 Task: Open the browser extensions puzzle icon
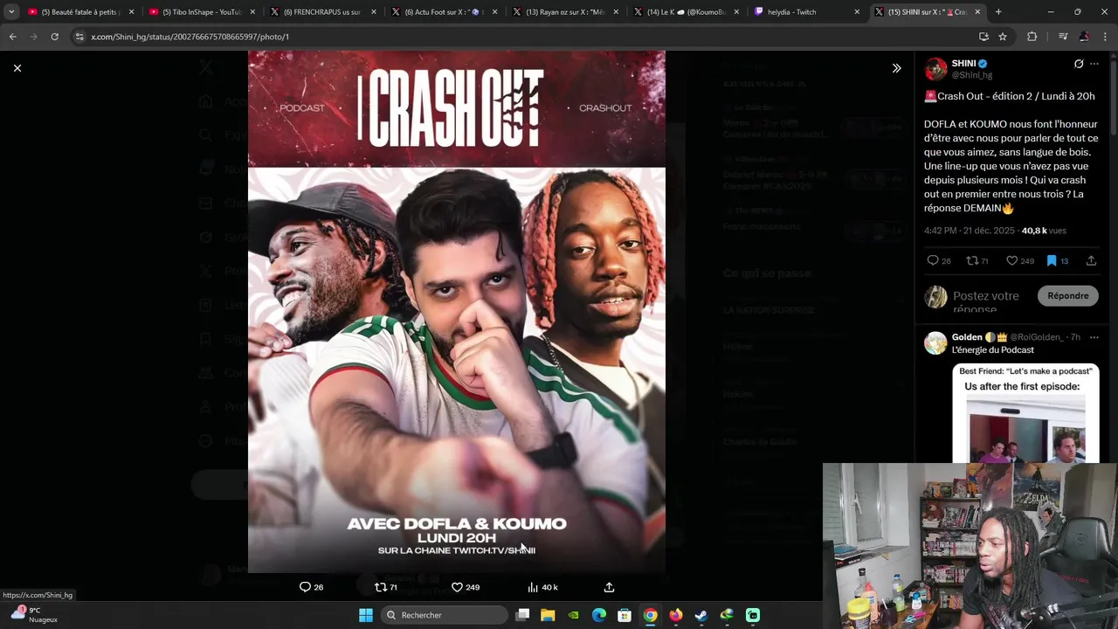pyautogui.click(x=1032, y=37)
